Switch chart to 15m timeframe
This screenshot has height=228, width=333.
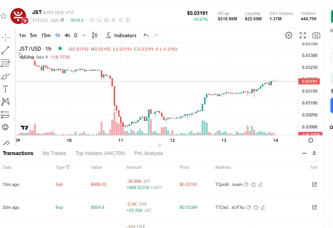(x=46, y=35)
